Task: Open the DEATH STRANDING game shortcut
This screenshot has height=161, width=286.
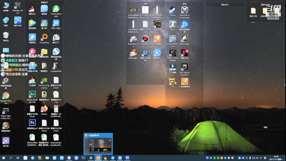Action: pyautogui.click(x=172, y=55)
